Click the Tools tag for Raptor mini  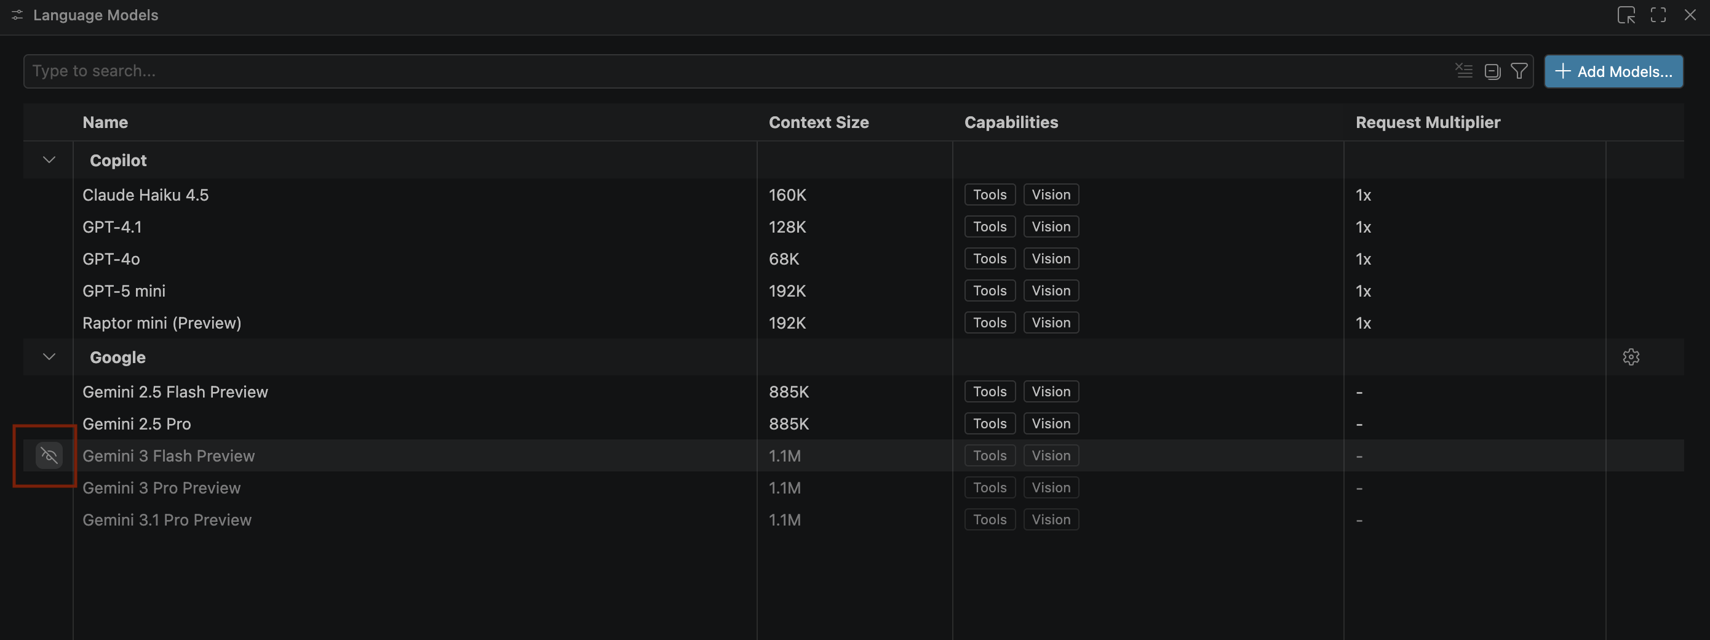(x=989, y=322)
